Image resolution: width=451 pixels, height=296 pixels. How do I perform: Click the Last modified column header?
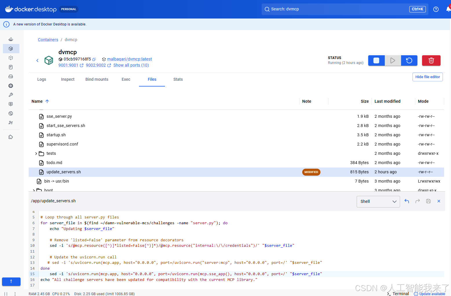tap(387, 101)
